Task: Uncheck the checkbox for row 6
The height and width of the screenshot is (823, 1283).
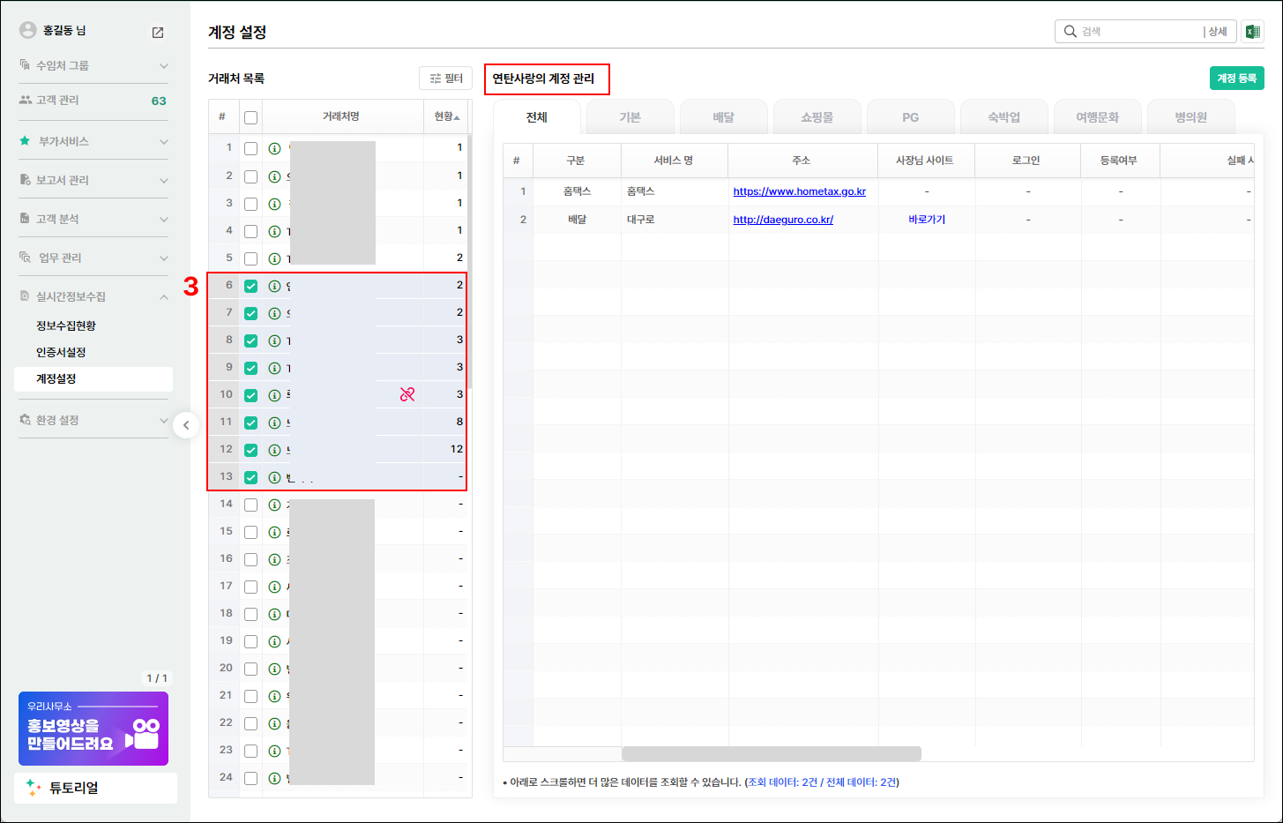Action: click(250, 286)
